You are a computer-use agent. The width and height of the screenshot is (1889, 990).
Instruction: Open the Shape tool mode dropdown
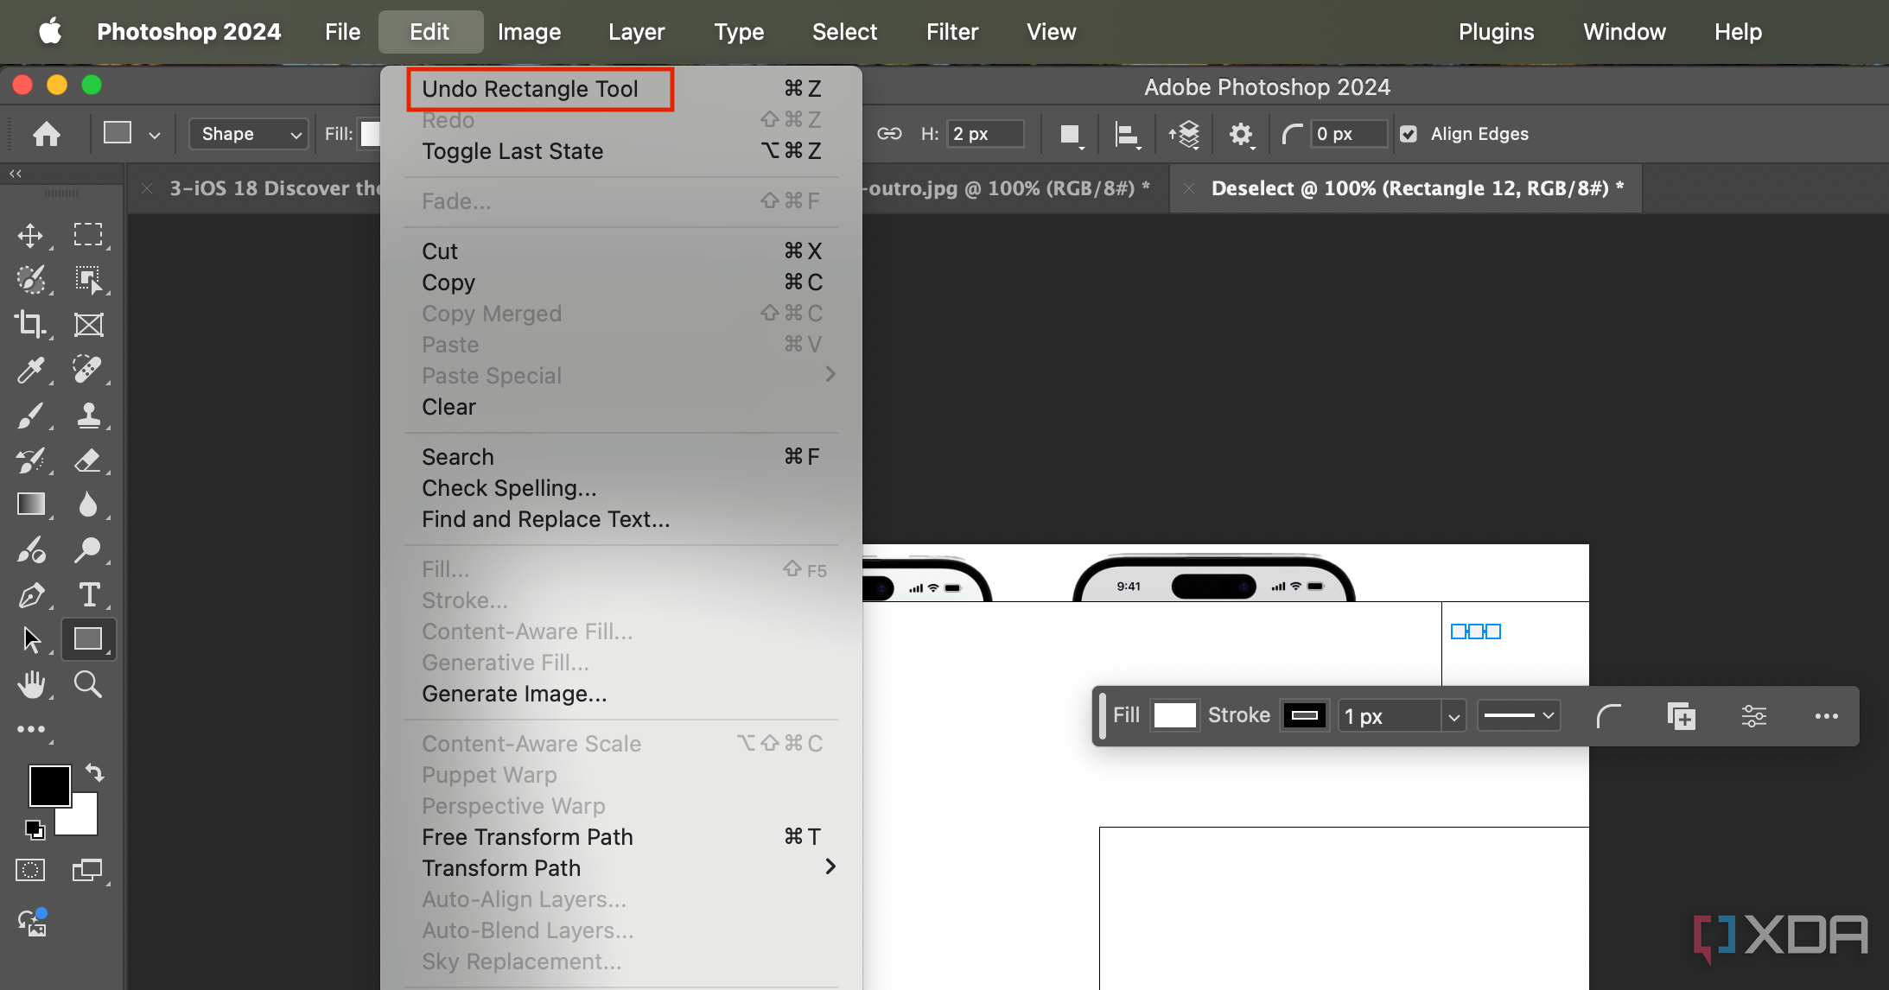[x=249, y=134]
